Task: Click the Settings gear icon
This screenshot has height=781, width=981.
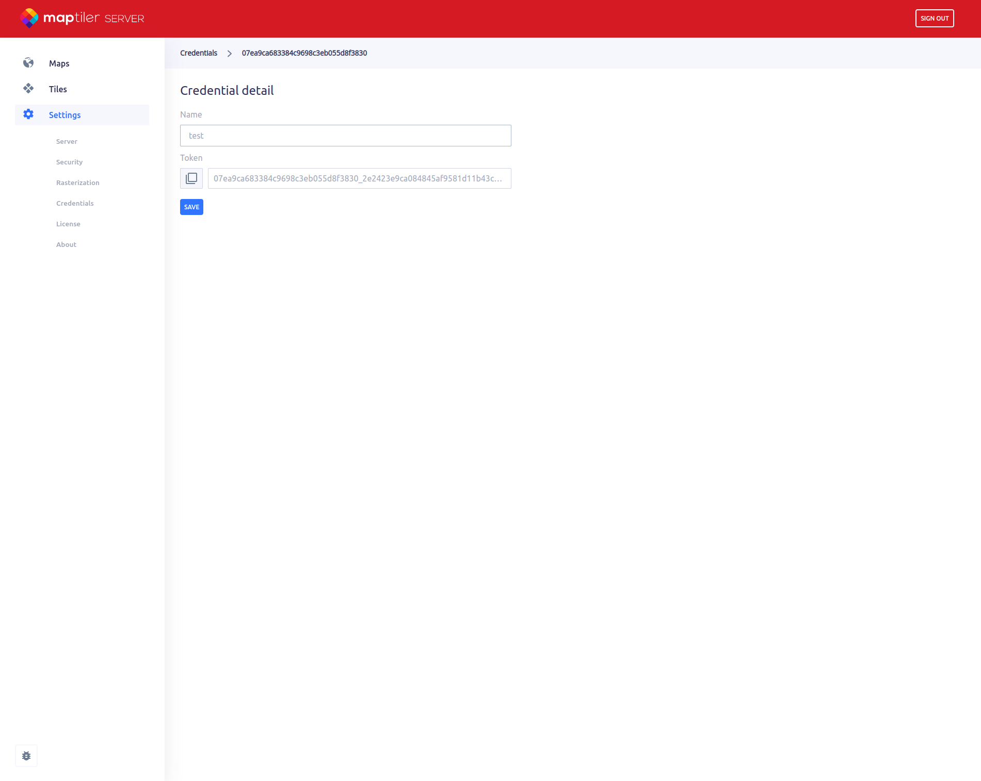Action: coord(28,114)
